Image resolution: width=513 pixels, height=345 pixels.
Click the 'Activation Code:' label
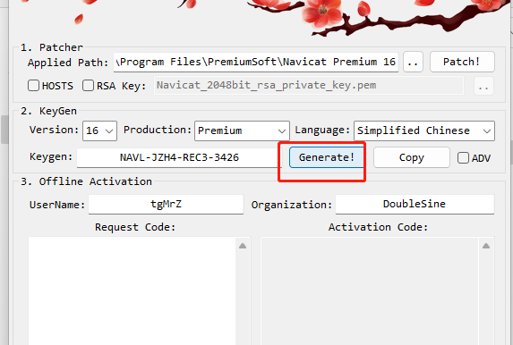(378, 227)
